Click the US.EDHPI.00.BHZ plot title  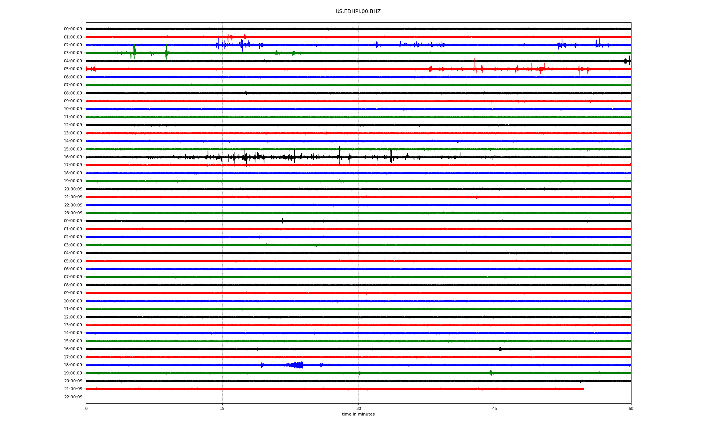(x=358, y=12)
